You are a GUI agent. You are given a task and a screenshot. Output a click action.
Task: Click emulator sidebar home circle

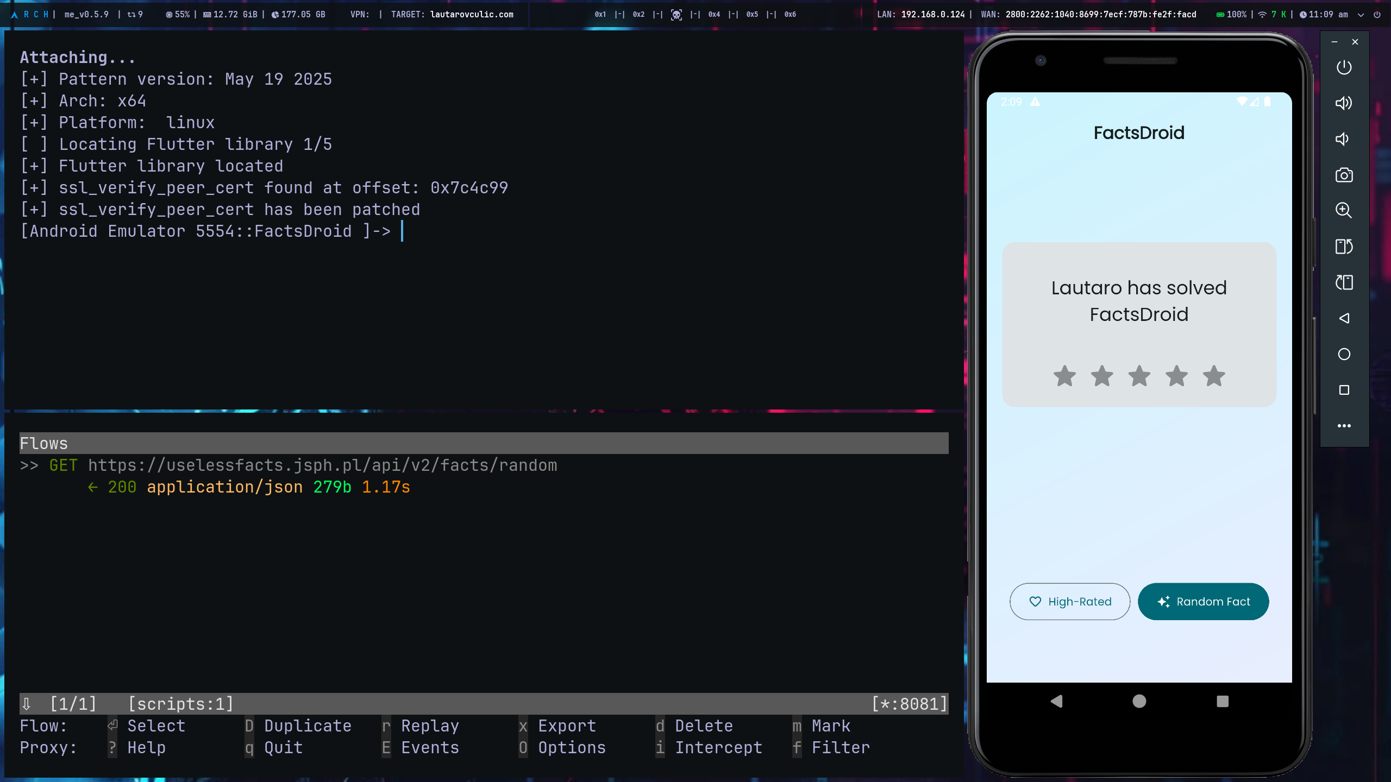coord(1344,354)
